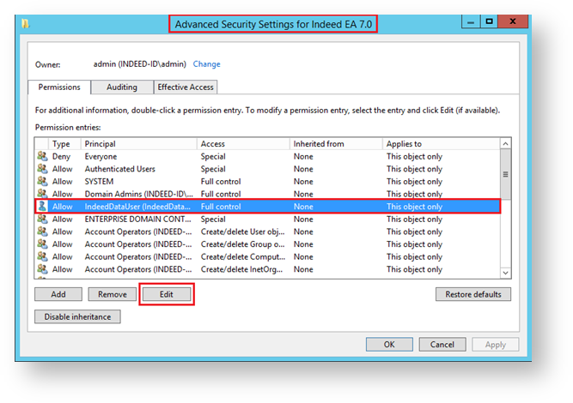
Task: Click group icon of Create/delete Comput row
Action: point(42,256)
